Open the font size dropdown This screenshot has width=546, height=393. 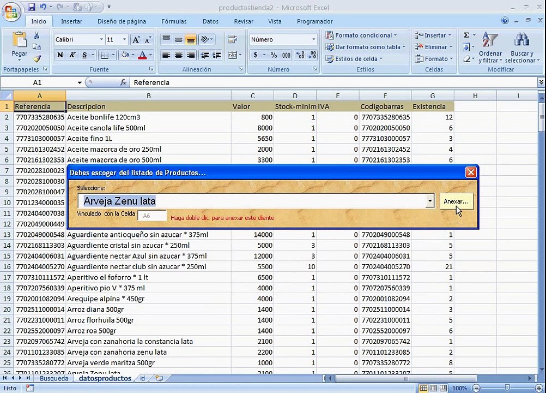(x=124, y=39)
